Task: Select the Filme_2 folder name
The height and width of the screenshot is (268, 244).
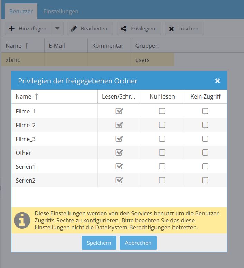Action: pos(26,125)
